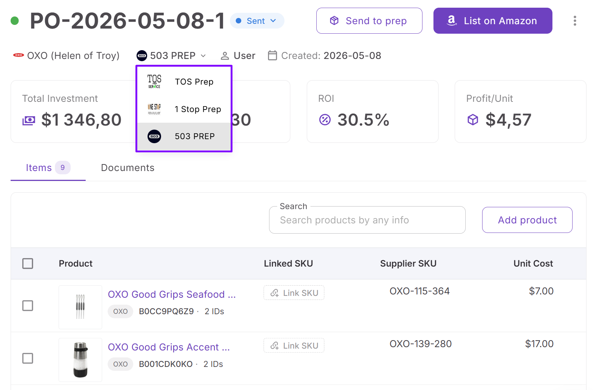This screenshot has height=390, width=596.
Task: Click the Supplier SKU column header
Action: (408, 263)
